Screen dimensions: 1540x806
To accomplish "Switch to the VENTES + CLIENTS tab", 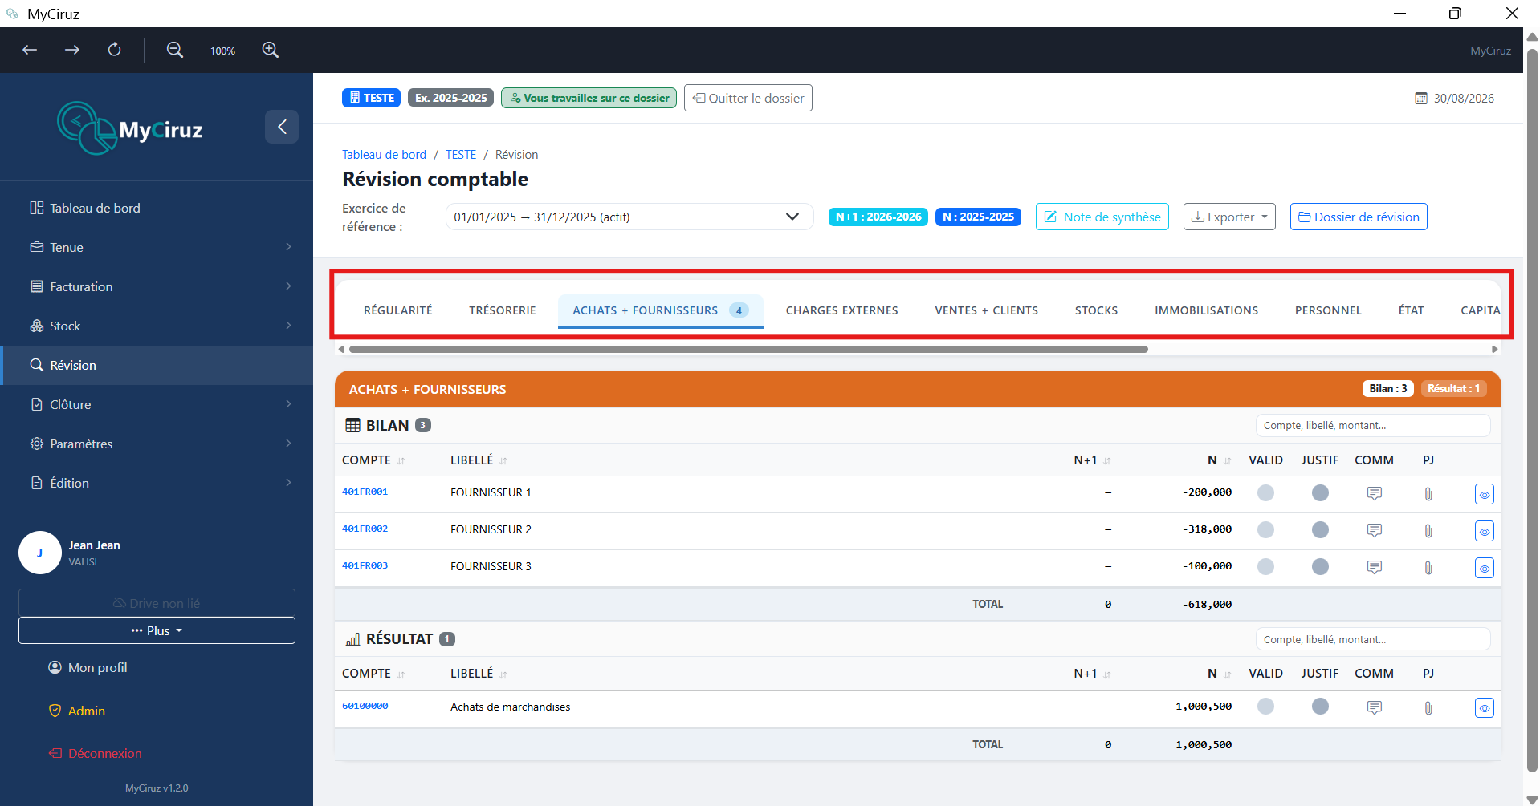I will (986, 310).
